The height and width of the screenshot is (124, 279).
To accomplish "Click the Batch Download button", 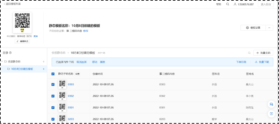I will point(262,62).
